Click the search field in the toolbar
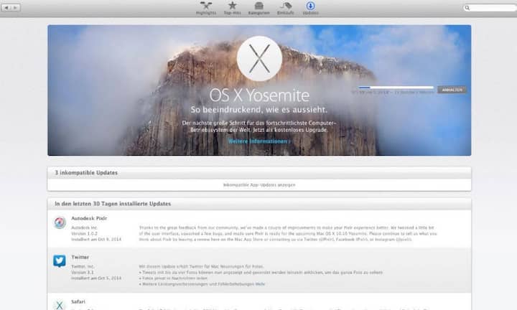517x310 pixels. click(490, 8)
